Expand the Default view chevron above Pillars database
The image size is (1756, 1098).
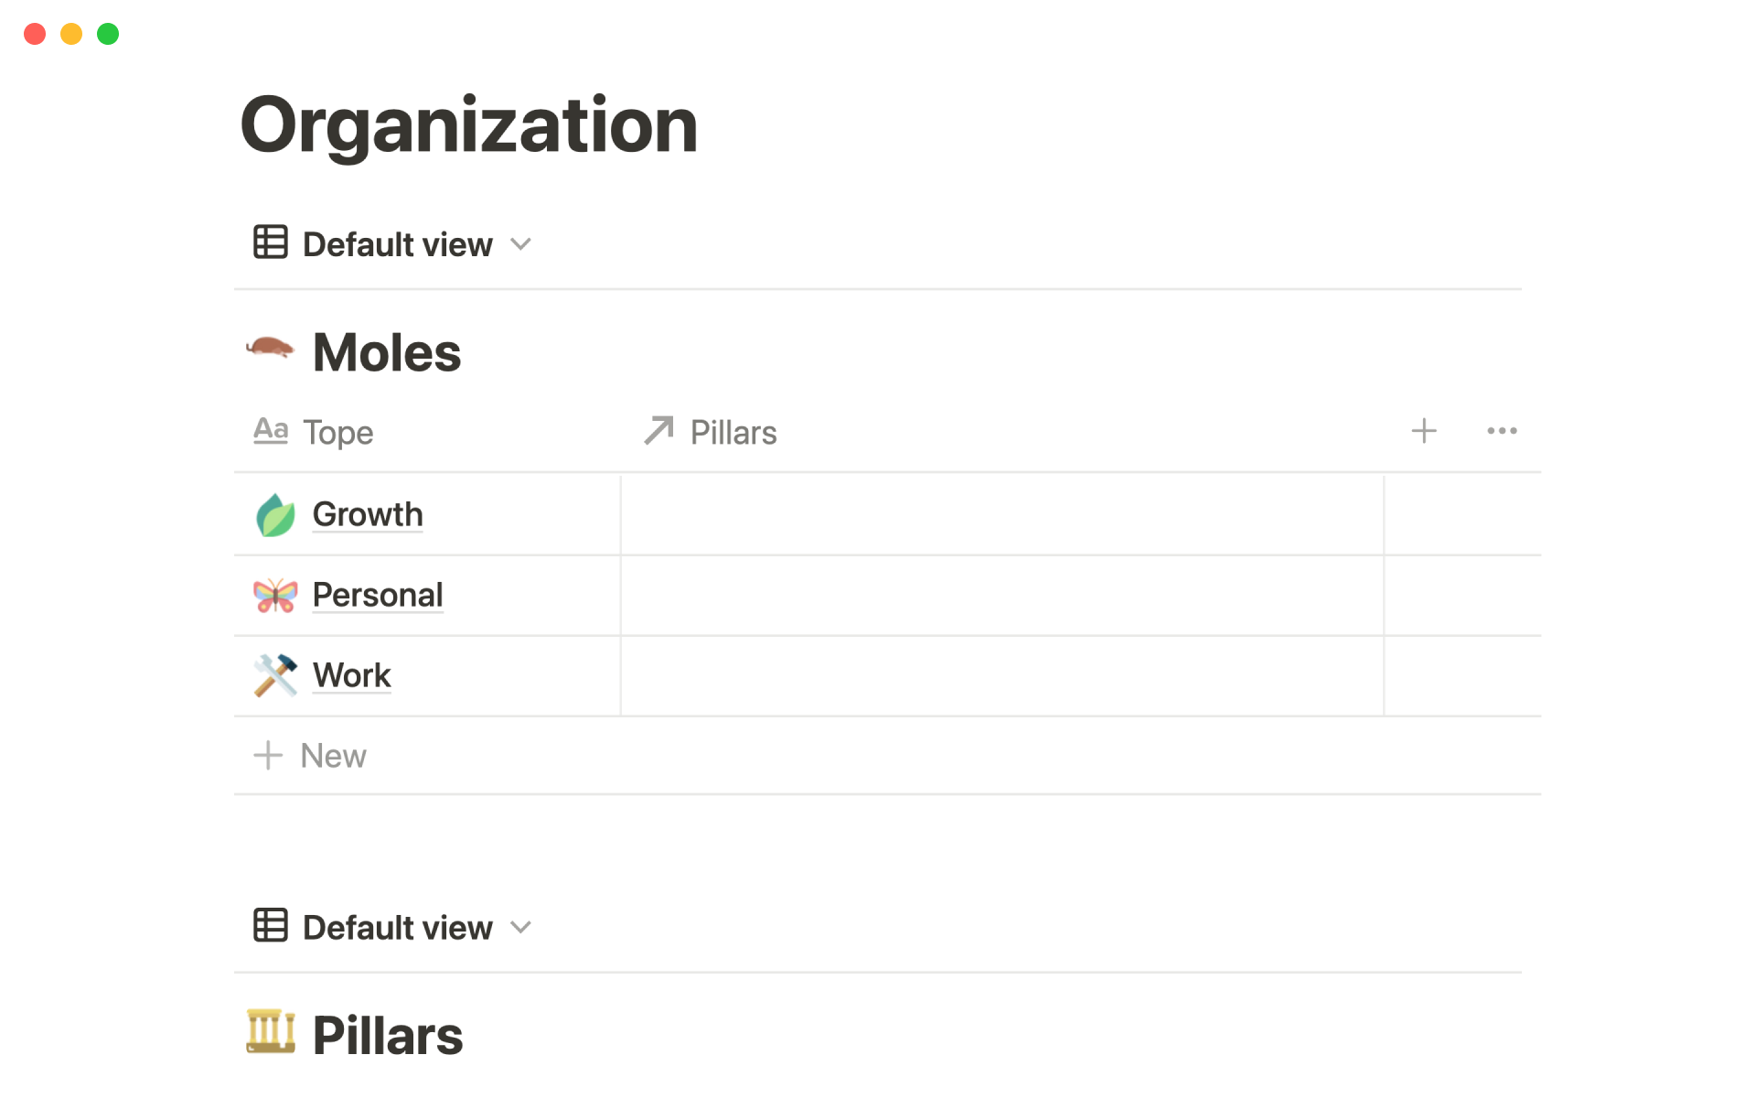(521, 927)
